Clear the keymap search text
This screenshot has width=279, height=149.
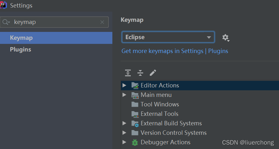coord(102,22)
